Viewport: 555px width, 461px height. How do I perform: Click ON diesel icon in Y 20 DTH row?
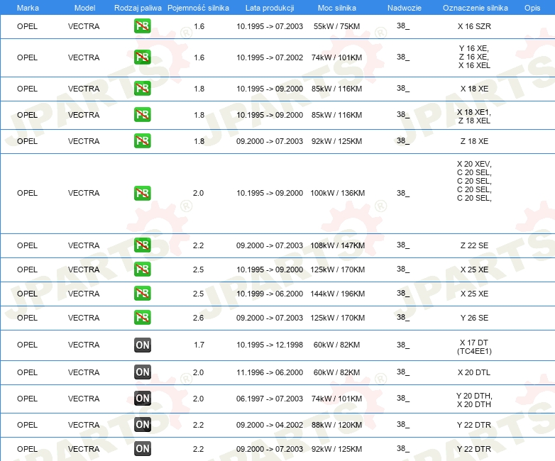pos(142,399)
